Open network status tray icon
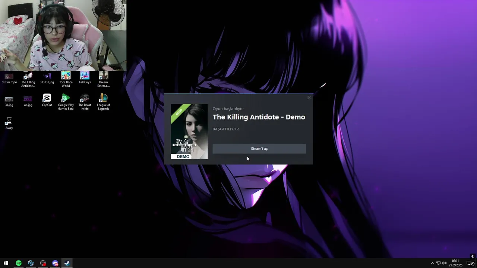The image size is (477, 268). point(438,263)
